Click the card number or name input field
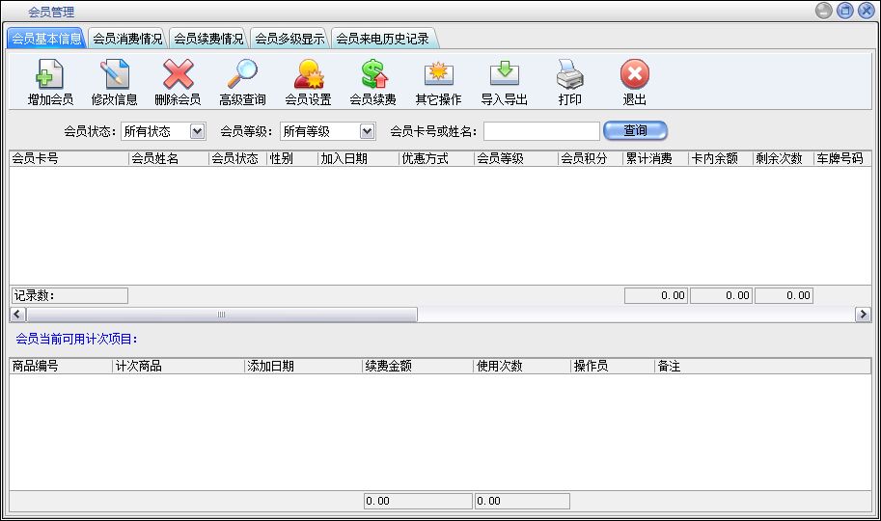 541,131
